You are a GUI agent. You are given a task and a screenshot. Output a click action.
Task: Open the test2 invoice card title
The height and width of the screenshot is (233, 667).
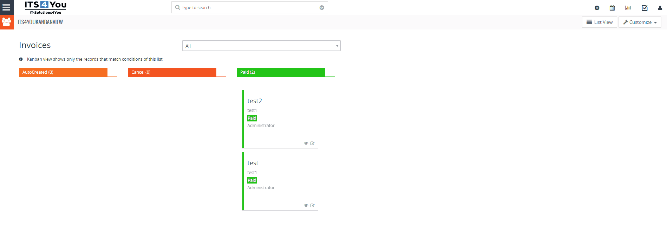(255, 101)
